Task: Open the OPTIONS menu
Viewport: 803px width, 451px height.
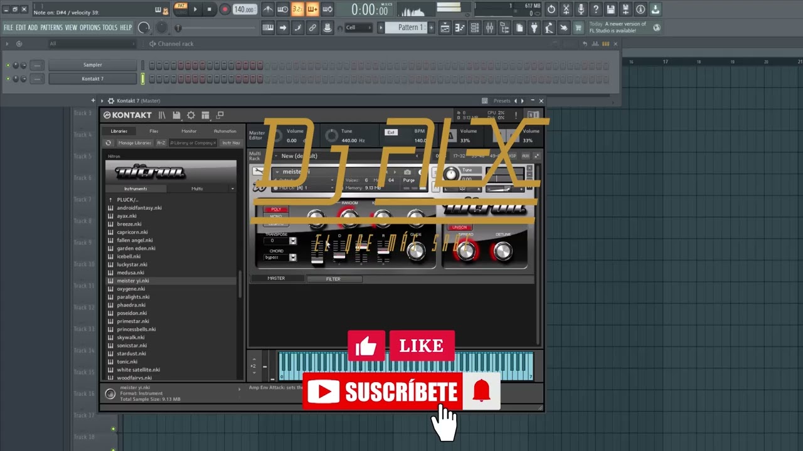Action: pos(90,28)
